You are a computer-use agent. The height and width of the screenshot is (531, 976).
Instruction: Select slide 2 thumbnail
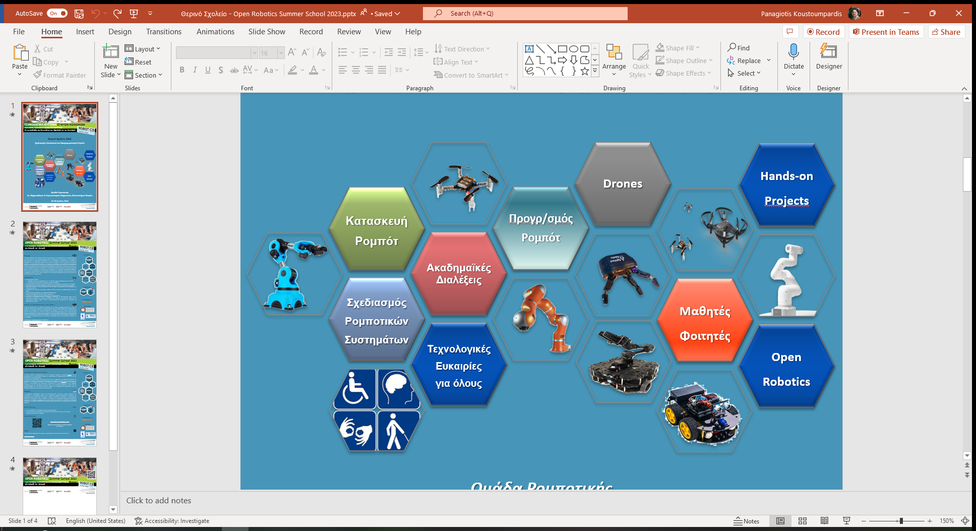click(59, 275)
